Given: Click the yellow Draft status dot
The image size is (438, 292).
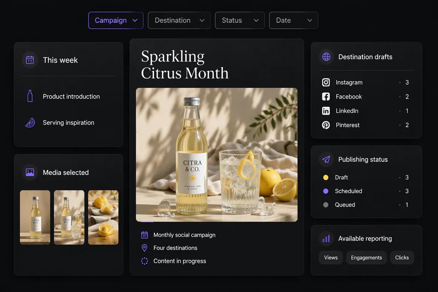Looking at the screenshot, I should point(326,178).
